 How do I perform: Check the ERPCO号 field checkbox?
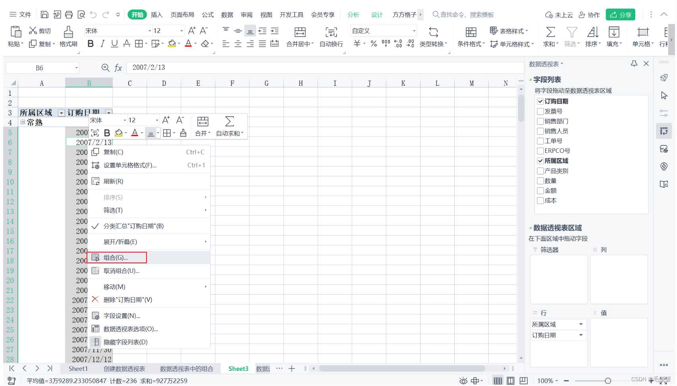[x=540, y=151]
